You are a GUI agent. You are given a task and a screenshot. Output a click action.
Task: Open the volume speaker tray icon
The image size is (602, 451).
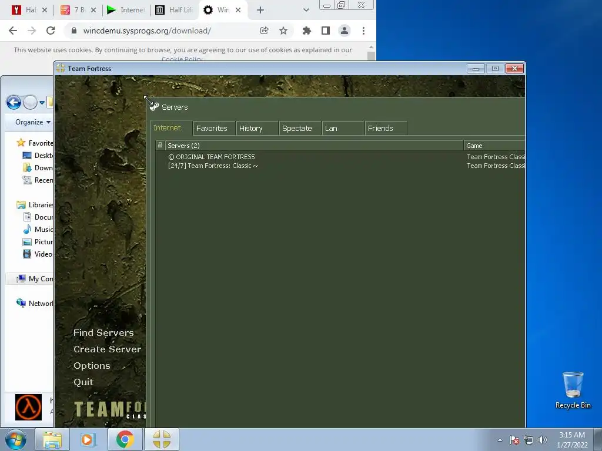pos(543,440)
